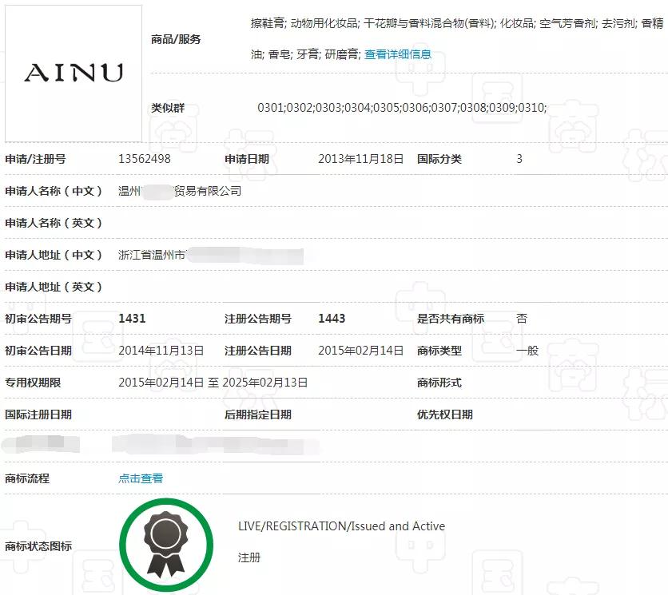The height and width of the screenshot is (595, 668).
Task: Click the 优先权日期 label
Action: tap(445, 415)
